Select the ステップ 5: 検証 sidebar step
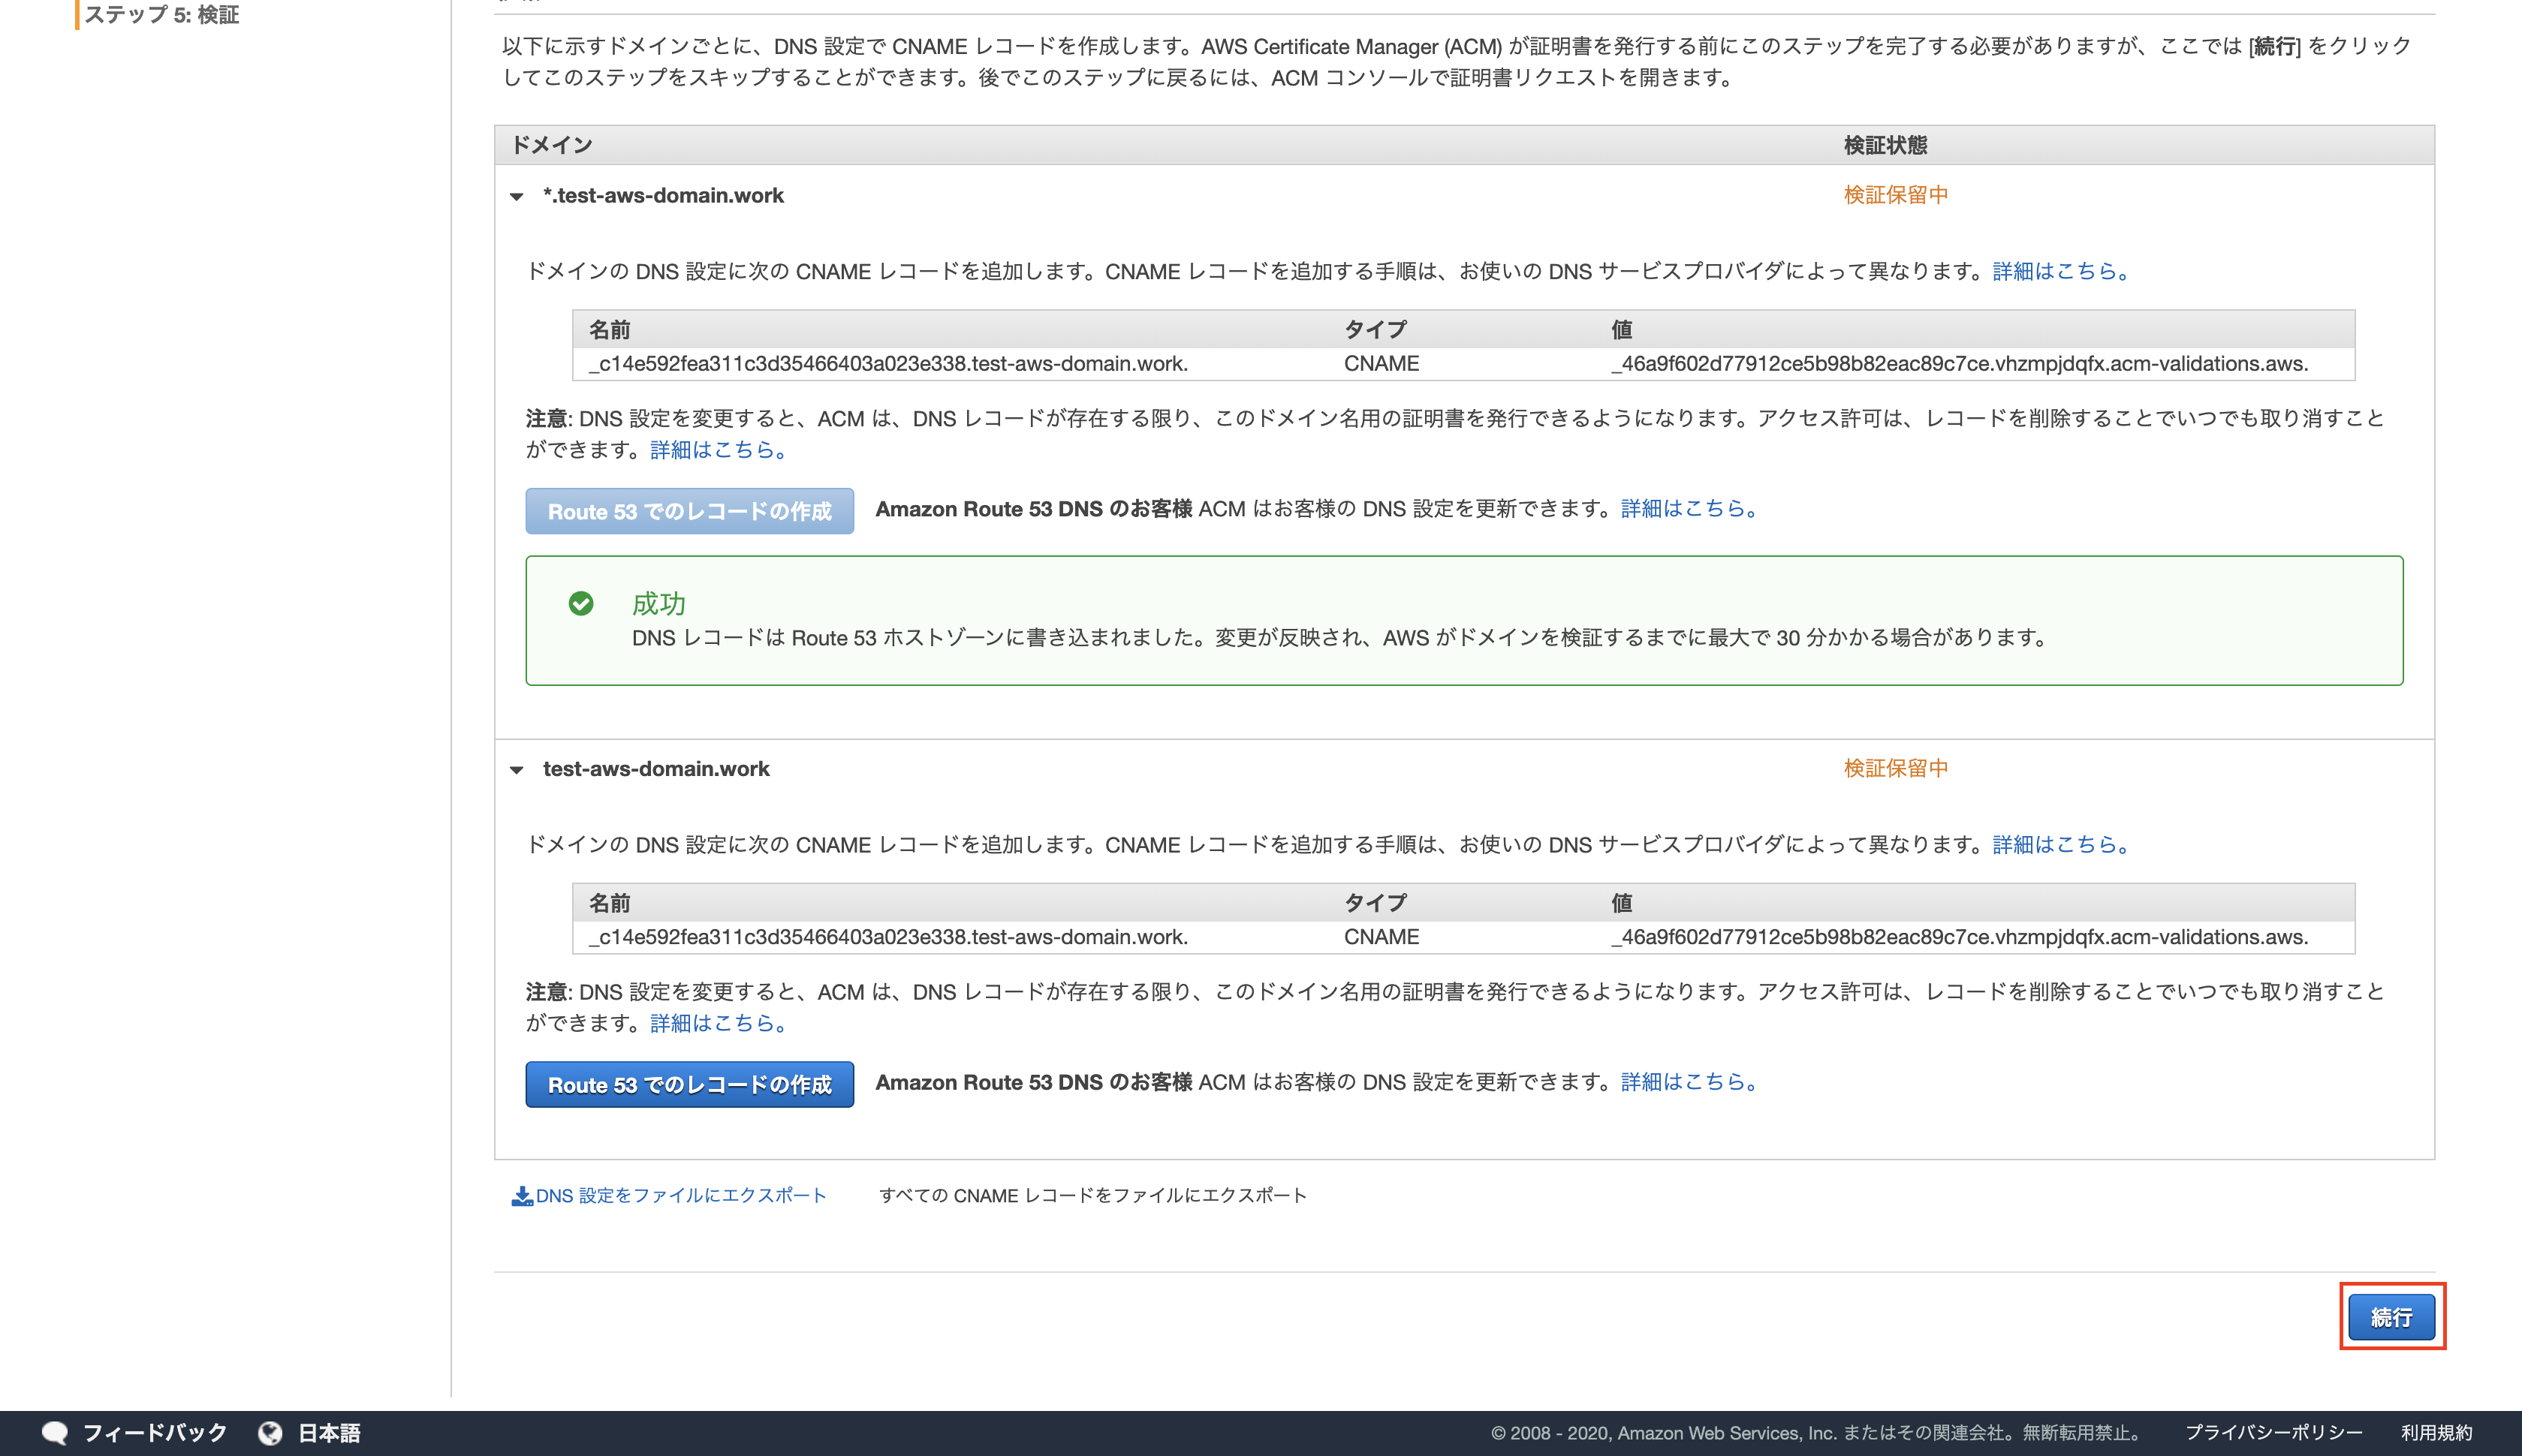This screenshot has height=1456, width=2522. (x=161, y=14)
